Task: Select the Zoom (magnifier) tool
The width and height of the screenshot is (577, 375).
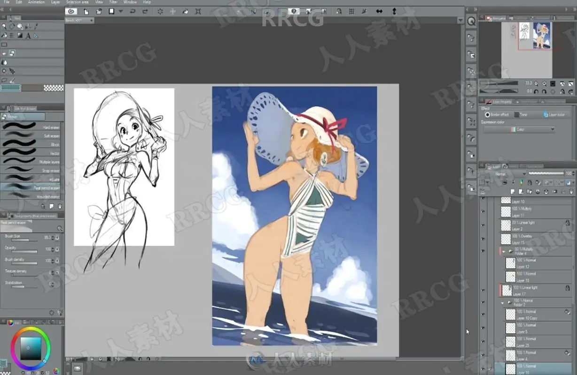Action: pos(4,27)
